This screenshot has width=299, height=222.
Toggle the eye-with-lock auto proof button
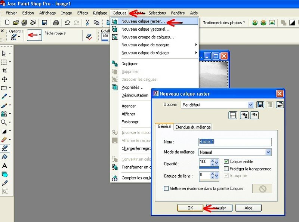(244, 115)
